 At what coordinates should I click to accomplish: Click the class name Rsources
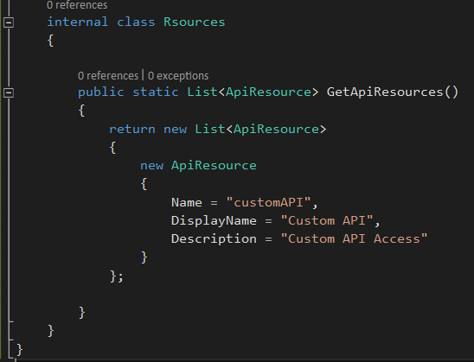(x=195, y=22)
